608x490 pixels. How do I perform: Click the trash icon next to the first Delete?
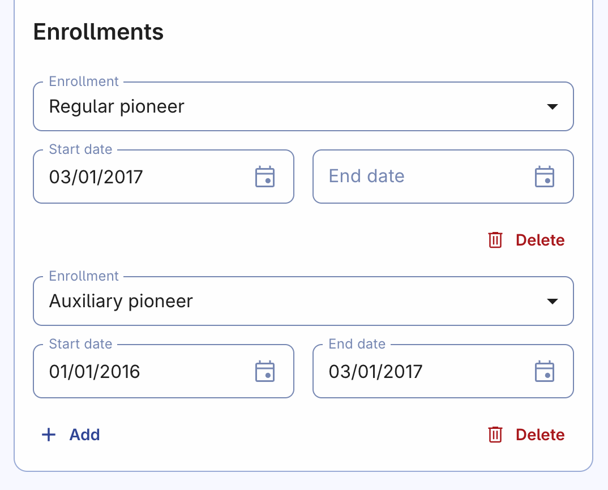pos(495,240)
